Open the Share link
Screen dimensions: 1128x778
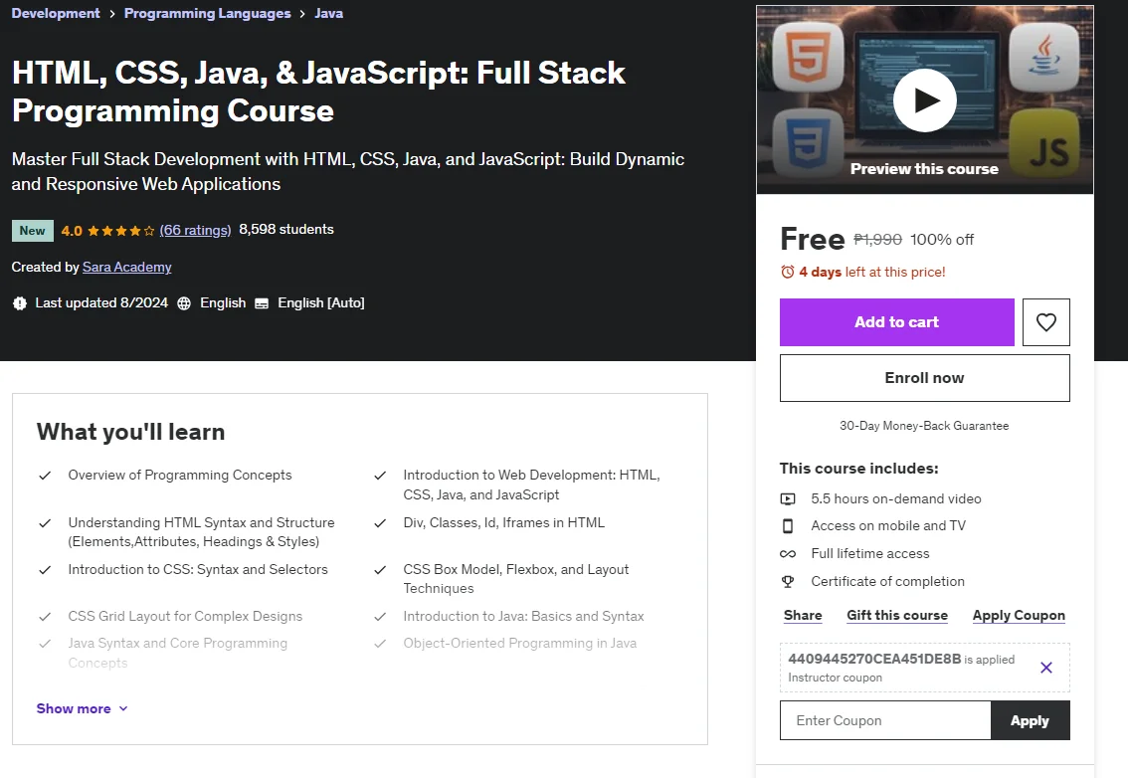[803, 616]
